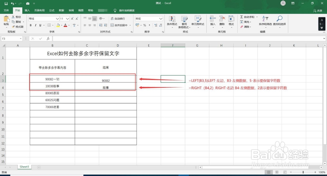
Task: Toggle middle vertical alignment
Action: [x=90, y=19]
